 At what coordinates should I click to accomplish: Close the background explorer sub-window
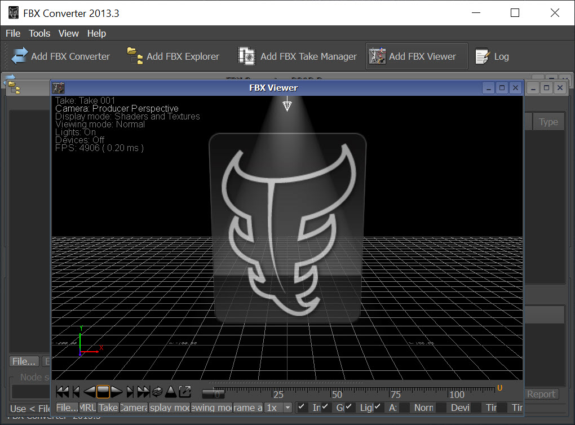click(x=560, y=88)
